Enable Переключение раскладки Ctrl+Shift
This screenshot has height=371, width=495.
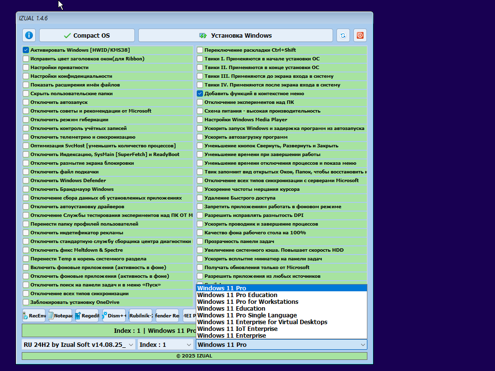click(200, 50)
